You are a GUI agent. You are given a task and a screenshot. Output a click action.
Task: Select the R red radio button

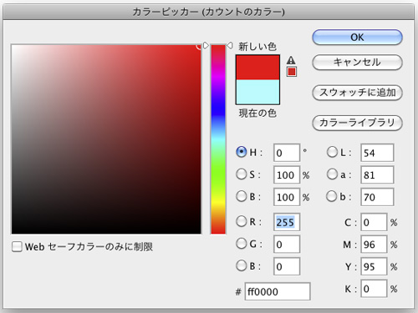tap(242, 221)
